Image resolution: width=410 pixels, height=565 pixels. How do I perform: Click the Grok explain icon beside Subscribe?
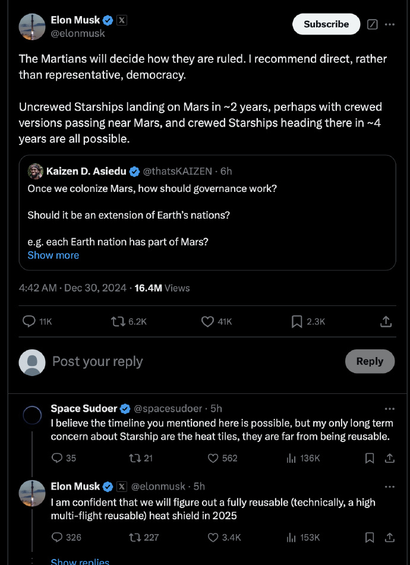click(372, 24)
